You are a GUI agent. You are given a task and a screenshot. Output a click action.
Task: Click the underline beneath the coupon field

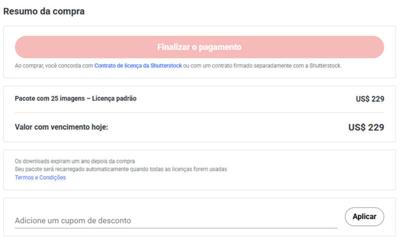click(176, 228)
